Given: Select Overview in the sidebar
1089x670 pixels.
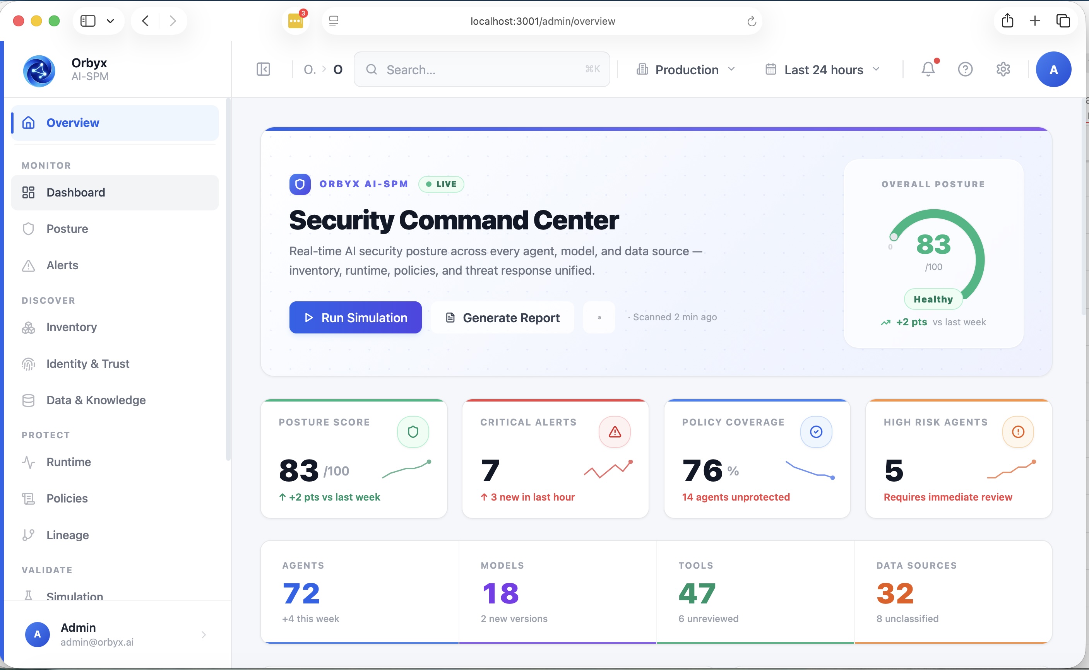Looking at the screenshot, I should click(x=115, y=123).
